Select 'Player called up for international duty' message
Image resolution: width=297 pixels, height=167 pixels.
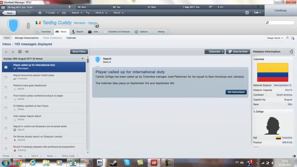tap(44, 67)
